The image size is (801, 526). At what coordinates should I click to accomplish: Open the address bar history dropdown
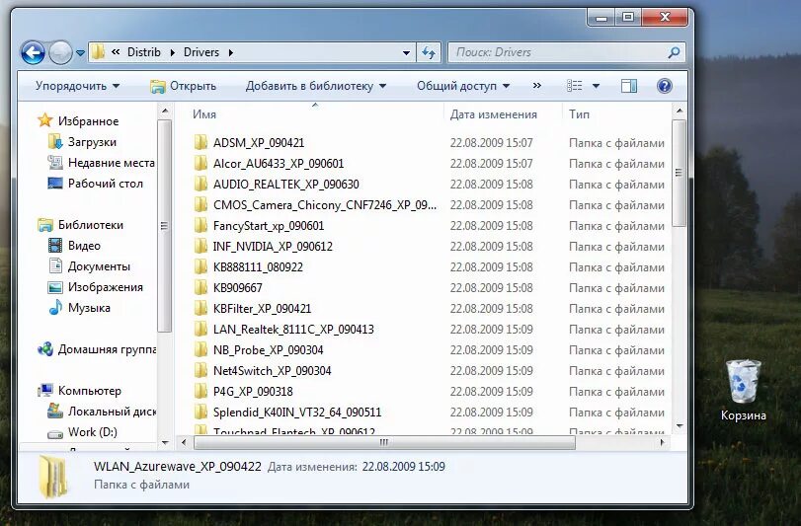click(x=406, y=52)
